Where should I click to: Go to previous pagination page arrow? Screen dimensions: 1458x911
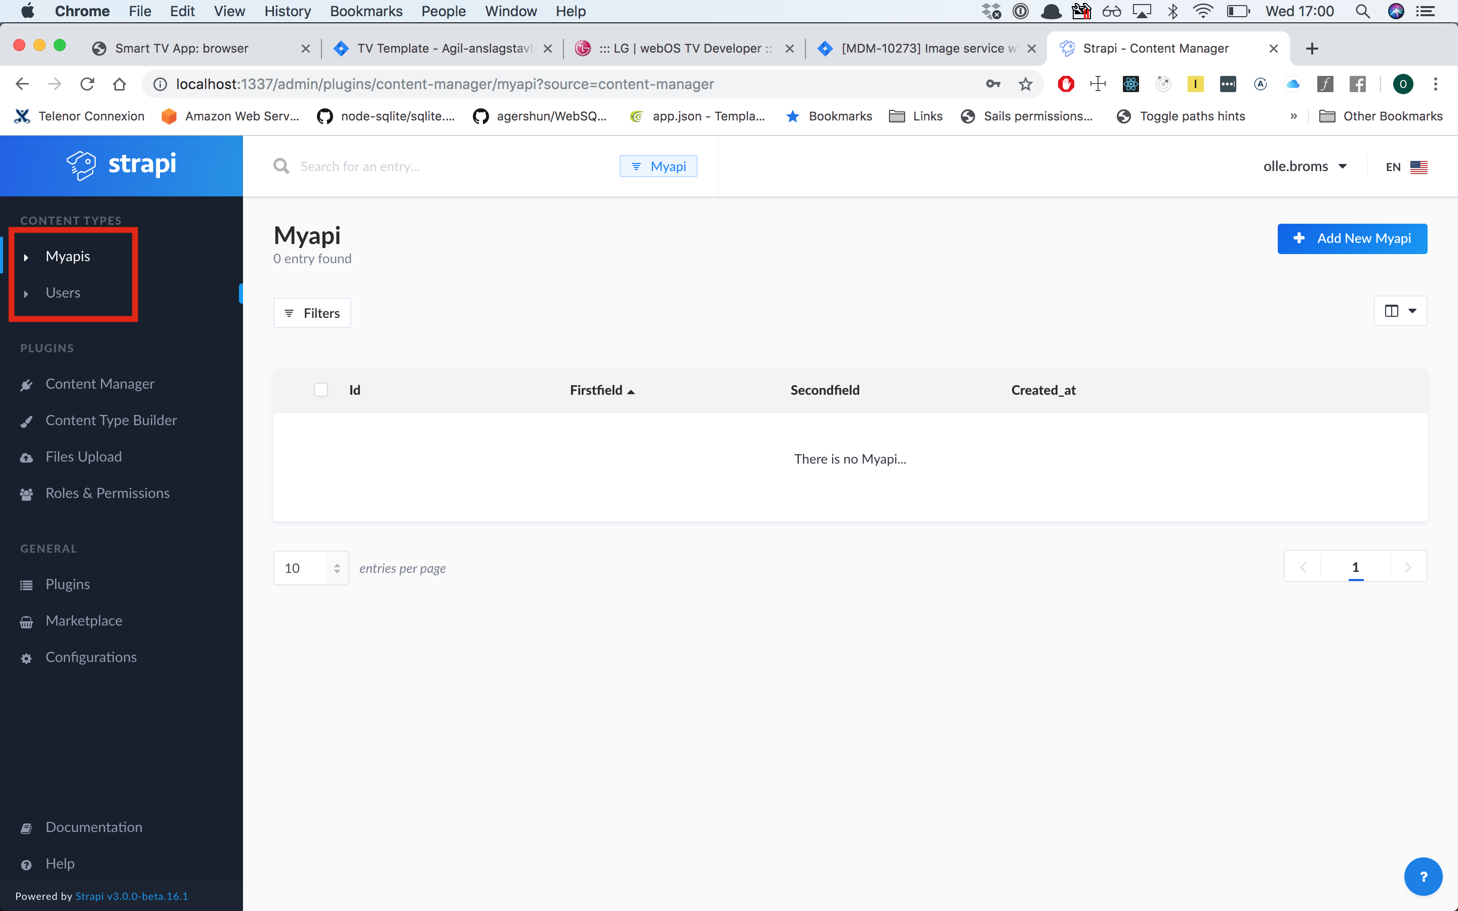point(1303,567)
